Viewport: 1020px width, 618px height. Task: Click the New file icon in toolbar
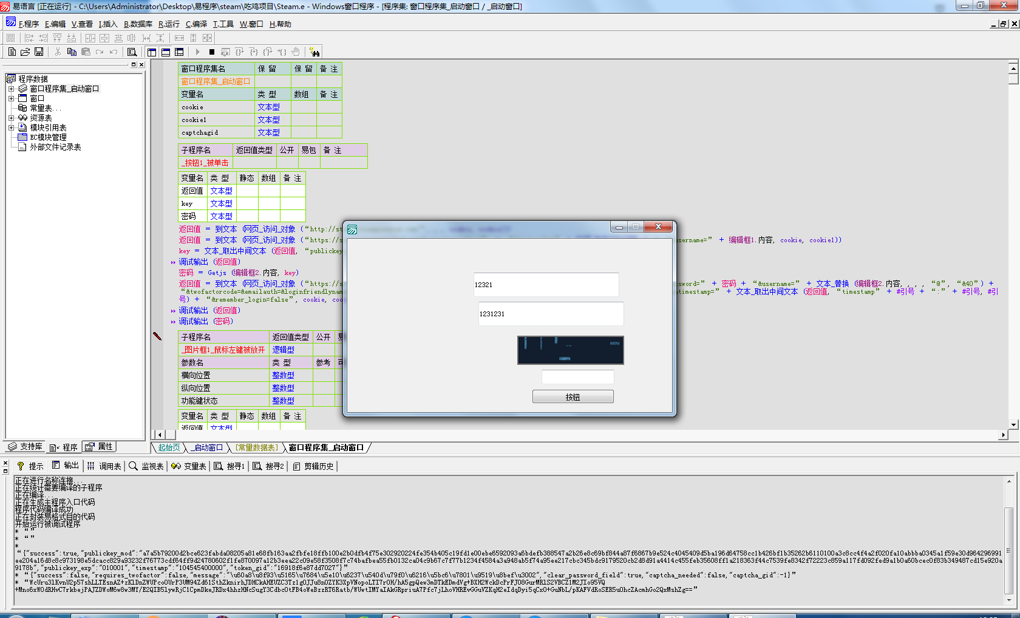coord(12,52)
